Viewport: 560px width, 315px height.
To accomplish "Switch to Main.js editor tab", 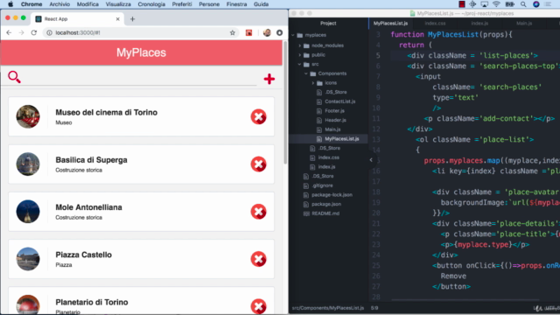I will [524, 24].
